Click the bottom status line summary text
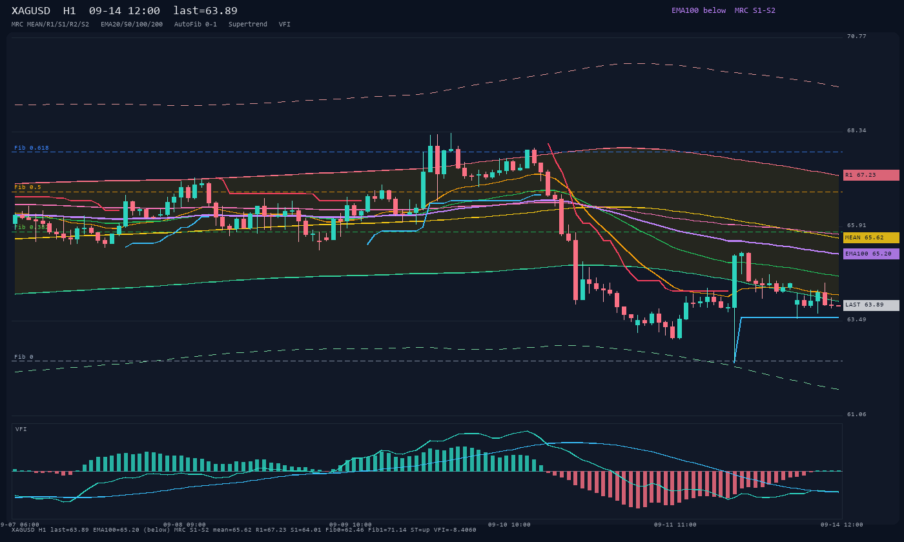904x542 pixels. point(244,530)
